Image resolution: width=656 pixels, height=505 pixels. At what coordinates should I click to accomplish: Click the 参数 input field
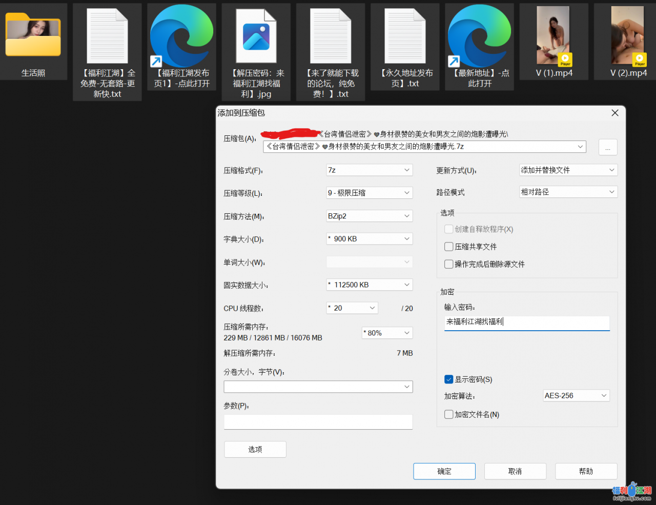click(318, 422)
